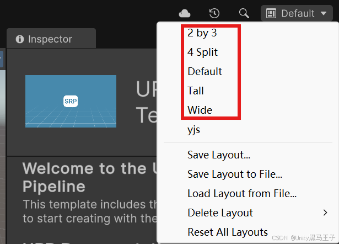Open the Default layout dropdown
This screenshot has width=339, height=244.
click(297, 13)
